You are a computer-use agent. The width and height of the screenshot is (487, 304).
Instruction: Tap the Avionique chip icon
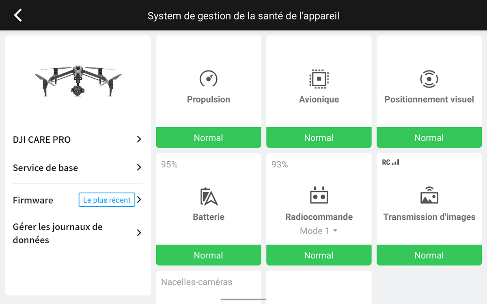319,78
